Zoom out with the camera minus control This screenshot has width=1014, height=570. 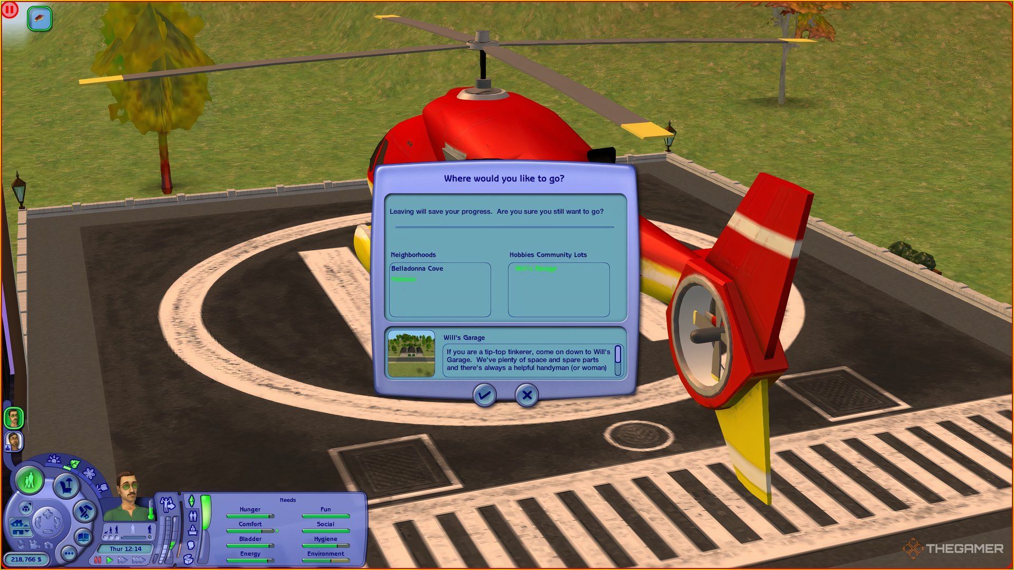48,531
